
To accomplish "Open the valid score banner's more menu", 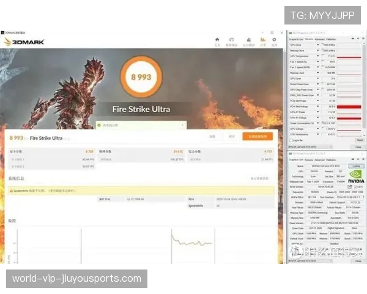I will tap(182, 125).
